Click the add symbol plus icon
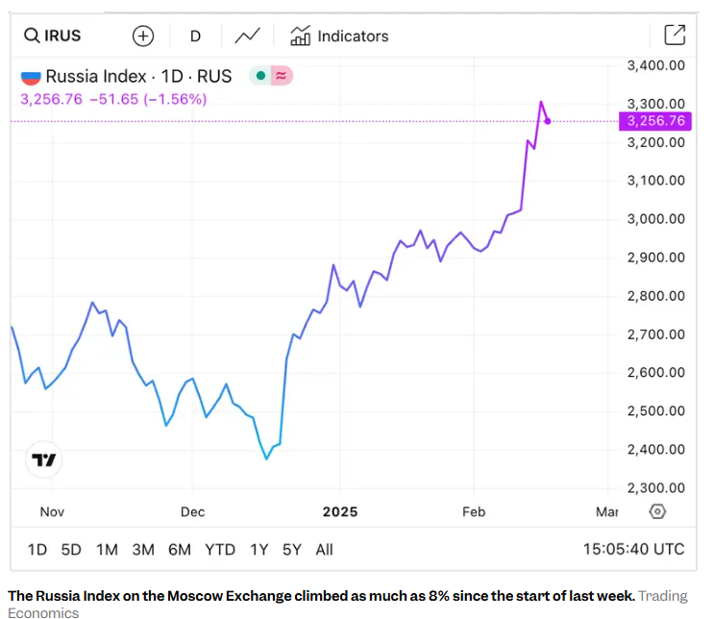 pyautogui.click(x=143, y=37)
